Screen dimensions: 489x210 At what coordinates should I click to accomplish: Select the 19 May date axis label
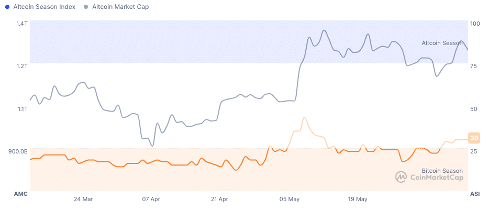[358, 199]
